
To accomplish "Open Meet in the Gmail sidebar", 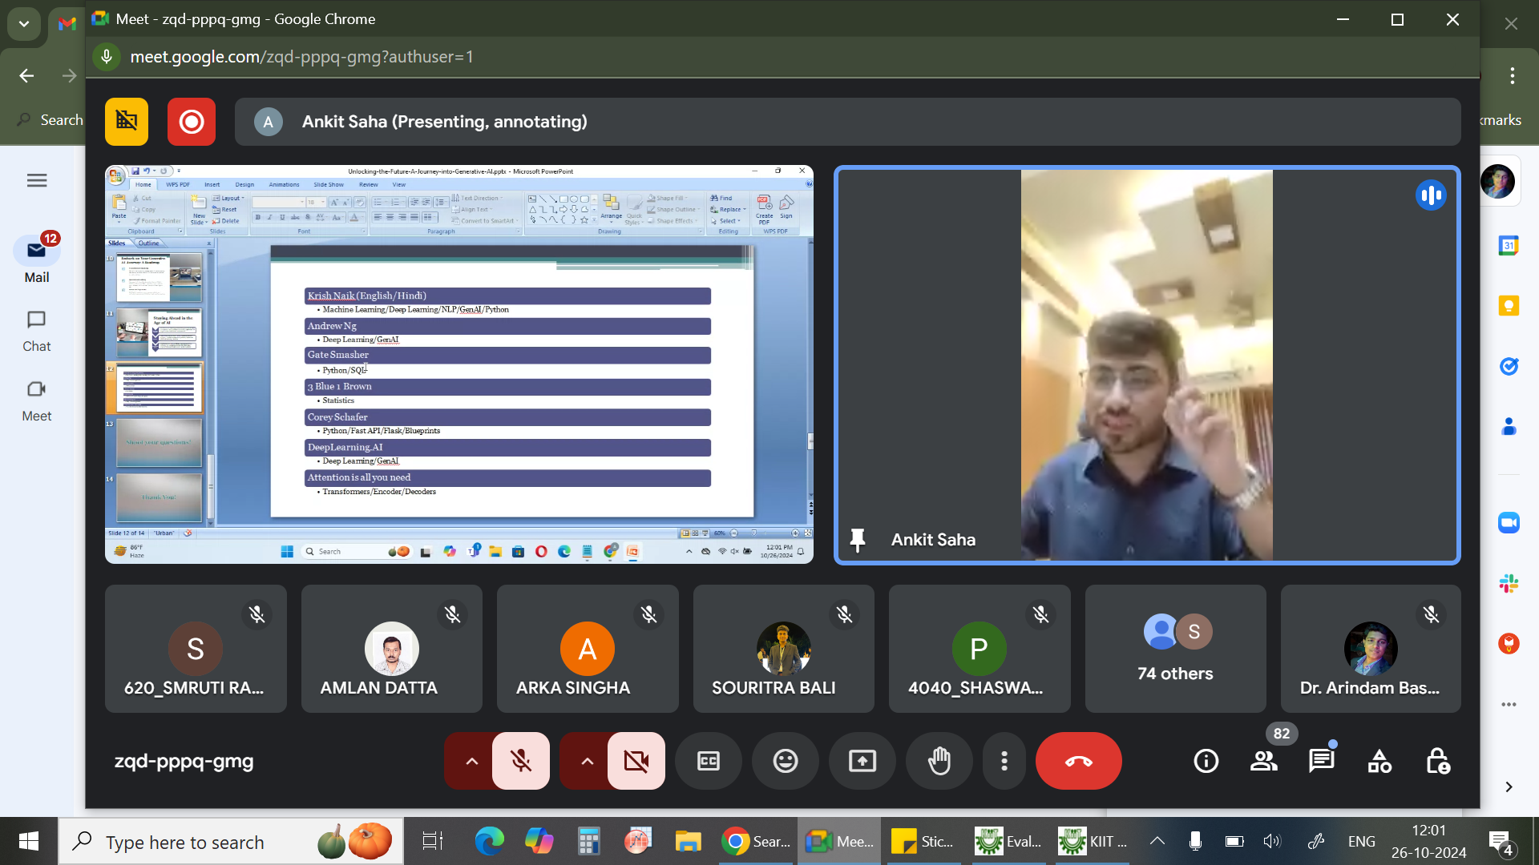I will (x=36, y=400).
